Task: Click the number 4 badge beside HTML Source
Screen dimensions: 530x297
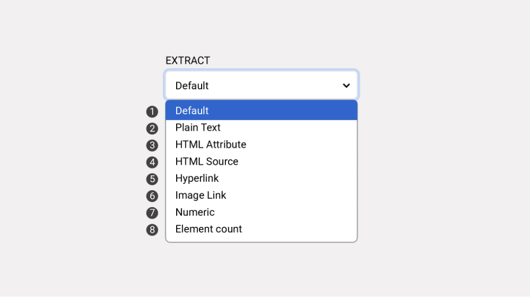Action: (x=152, y=163)
